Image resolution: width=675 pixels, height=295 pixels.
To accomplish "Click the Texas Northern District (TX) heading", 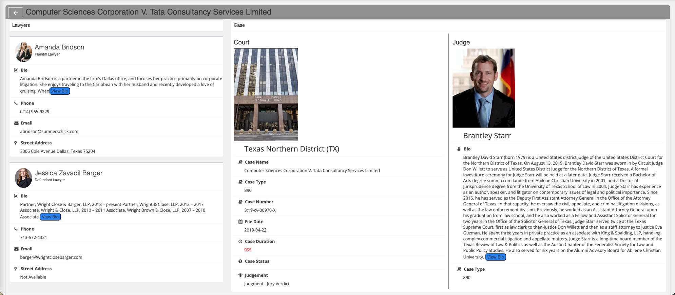I will (292, 149).
